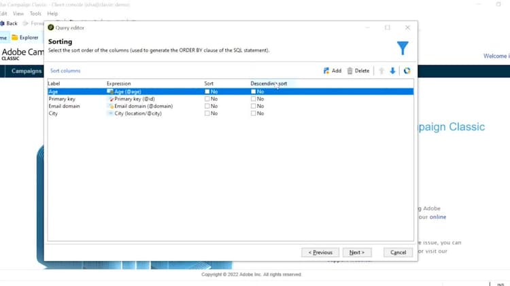This screenshot has height=286, width=510.
Task: Click the Next button
Action: [357, 252]
